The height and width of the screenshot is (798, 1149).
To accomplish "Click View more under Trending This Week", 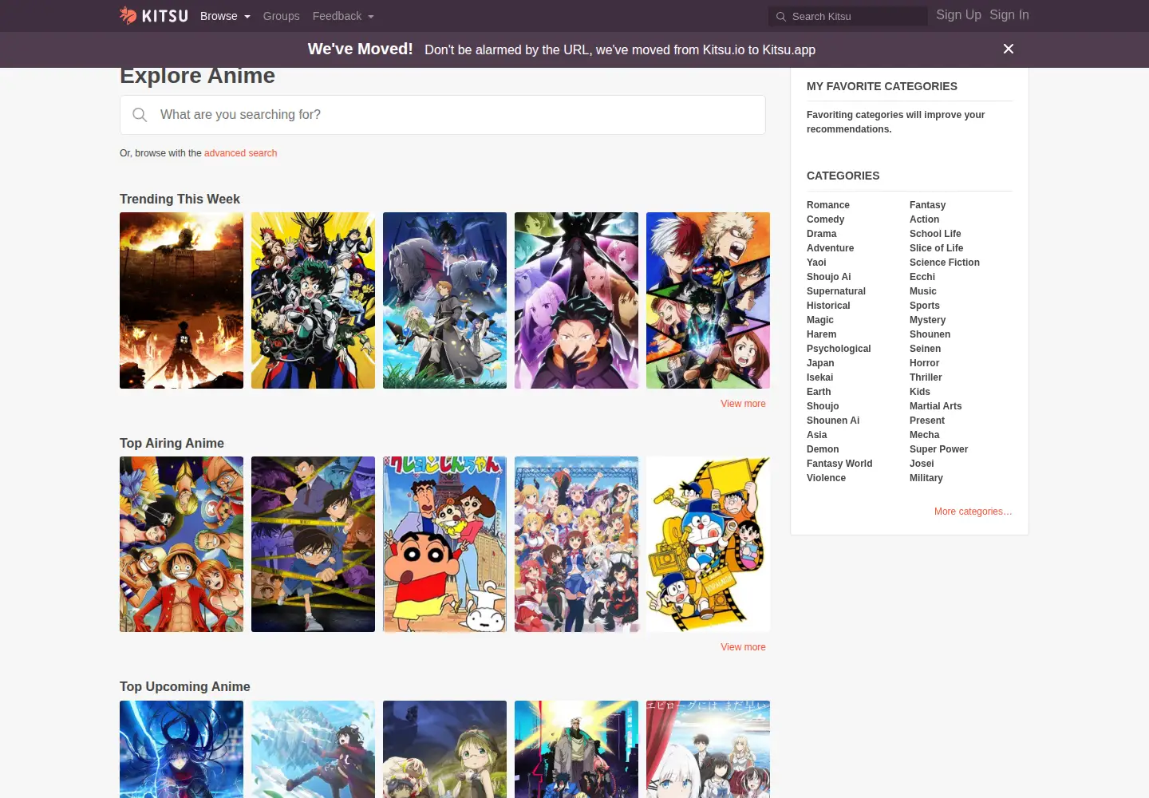I will point(743,404).
